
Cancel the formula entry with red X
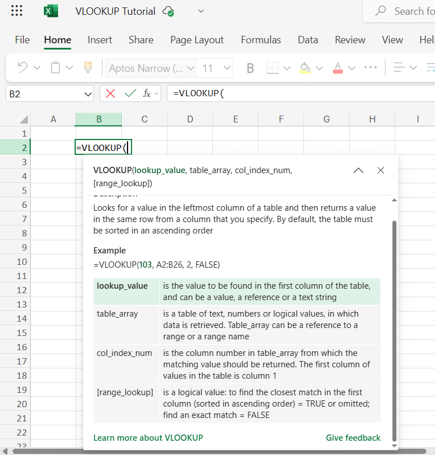110,93
